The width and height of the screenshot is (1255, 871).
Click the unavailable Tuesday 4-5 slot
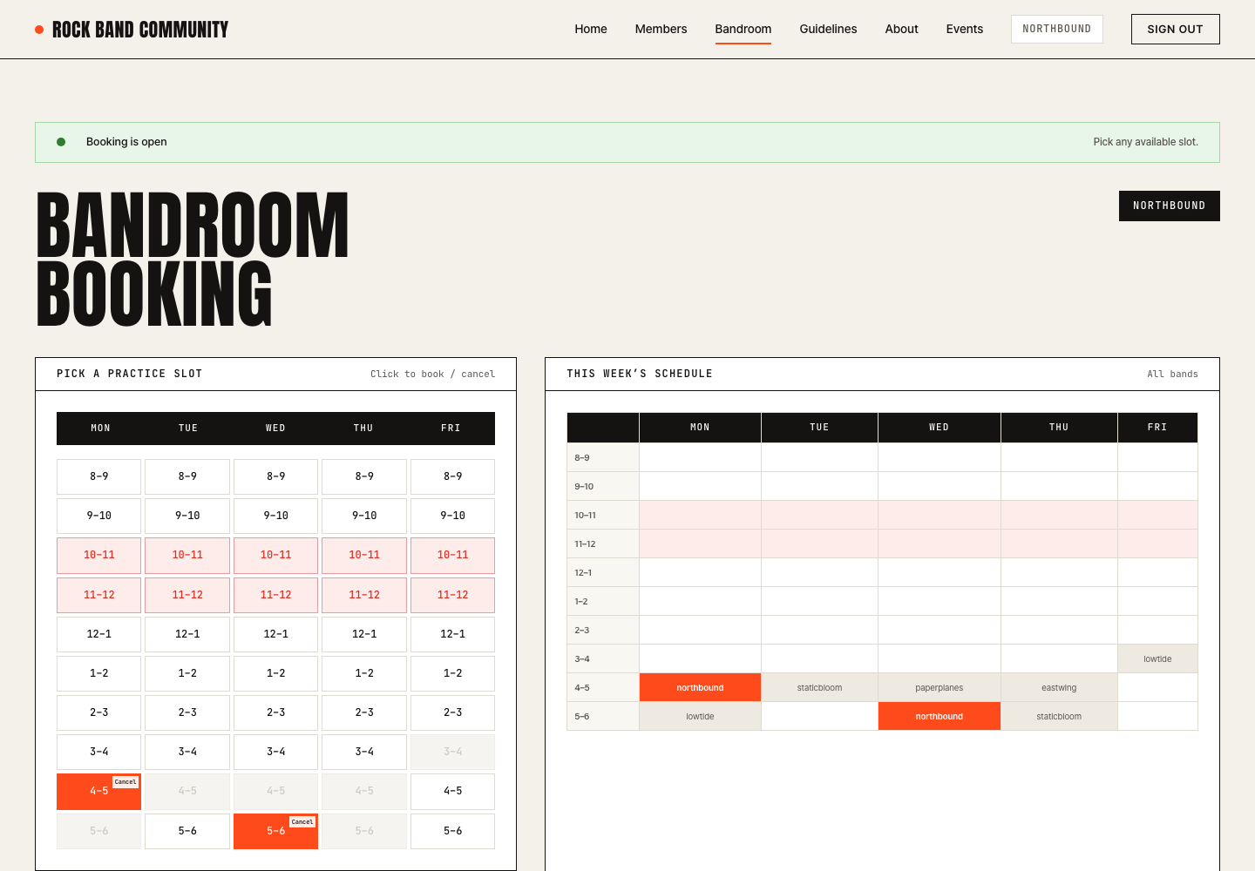click(187, 791)
